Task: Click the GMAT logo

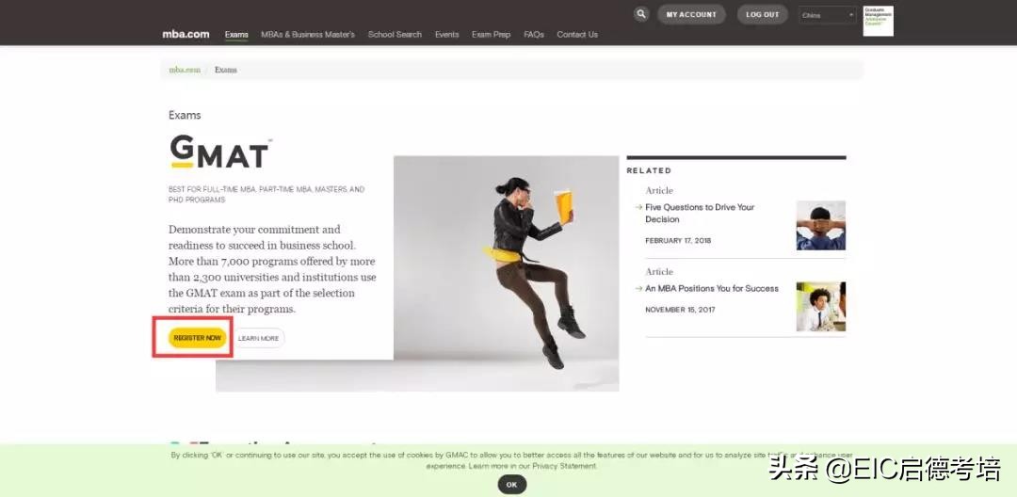Action: tap(219, 152)
